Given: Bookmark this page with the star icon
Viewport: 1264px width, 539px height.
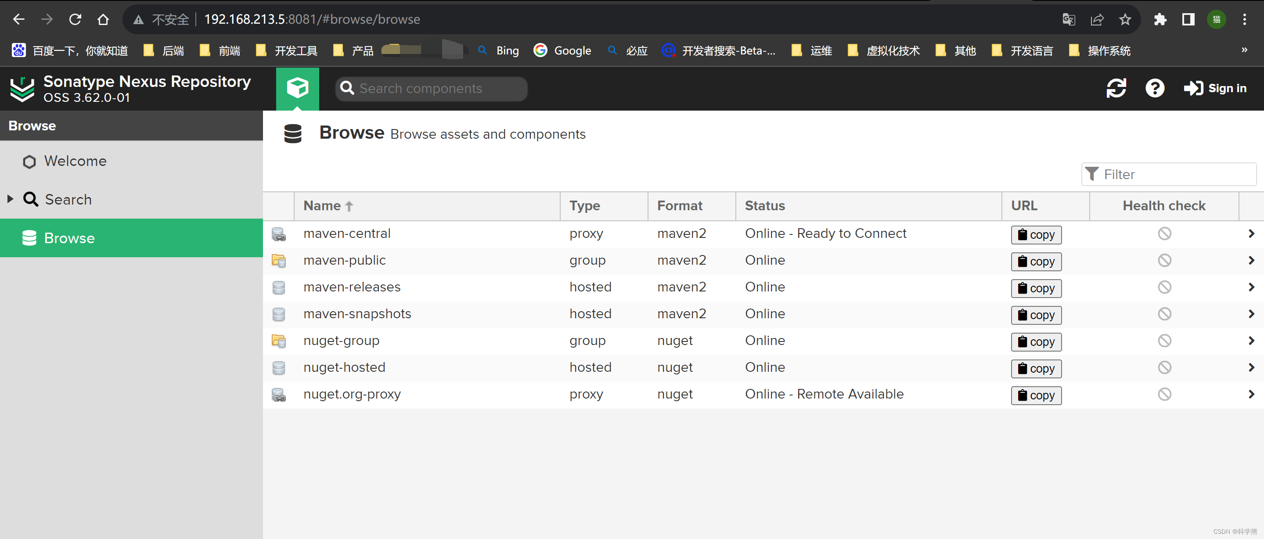Looking at the screenshot, I should click(1125, 20).
